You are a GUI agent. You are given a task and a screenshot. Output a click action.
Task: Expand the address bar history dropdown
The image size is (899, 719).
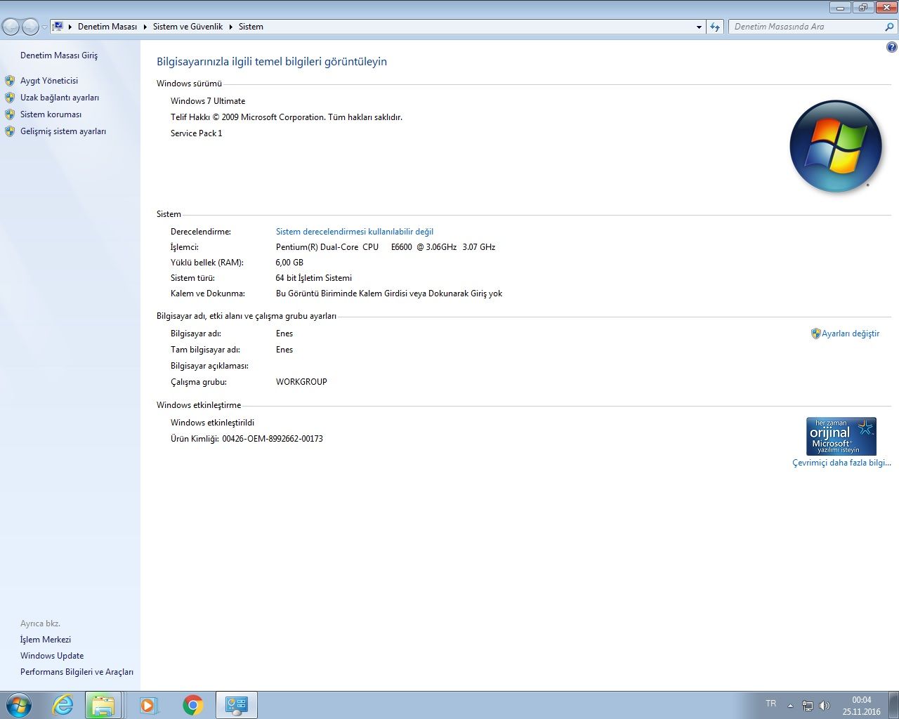pos(699,27)
